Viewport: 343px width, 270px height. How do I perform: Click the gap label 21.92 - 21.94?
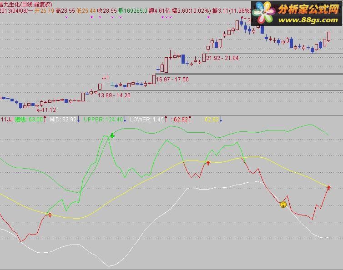[x=222, y=58]
